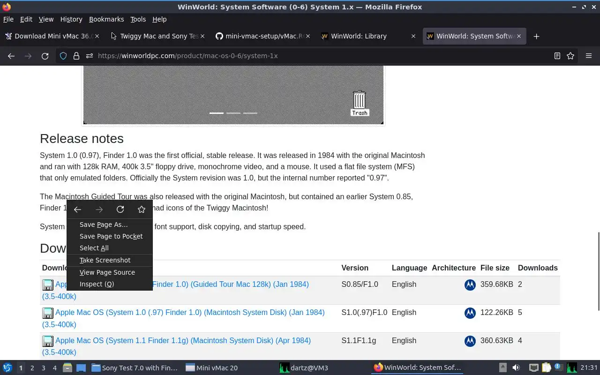The width and height of the screenshot is (600, 375).
Task: Click Reload icon in the context menu
Action: click(120, 210)
